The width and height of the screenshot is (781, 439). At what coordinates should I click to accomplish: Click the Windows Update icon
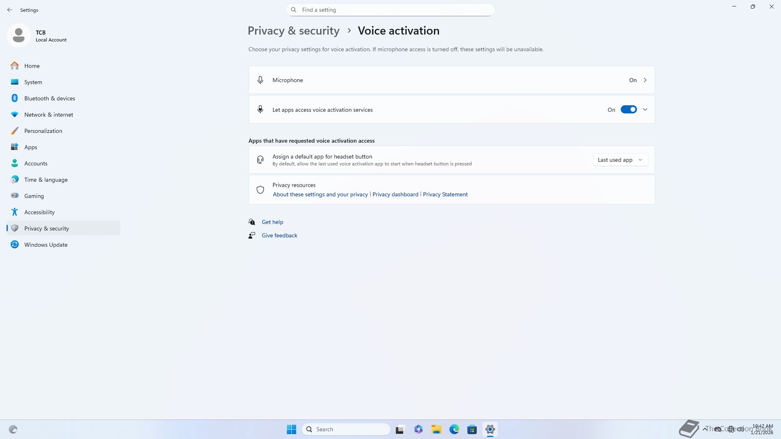[15, 244]
